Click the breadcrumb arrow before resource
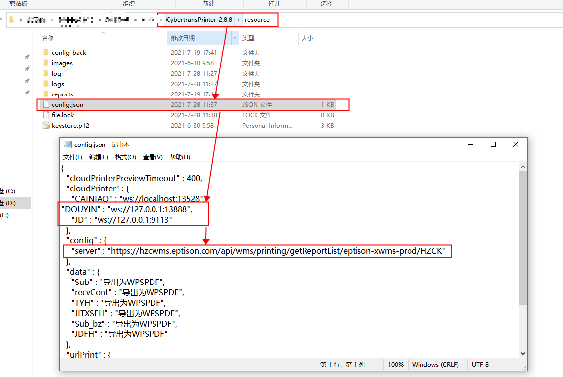The width and height of the screenshot is (563, 377). coord(238,20)
